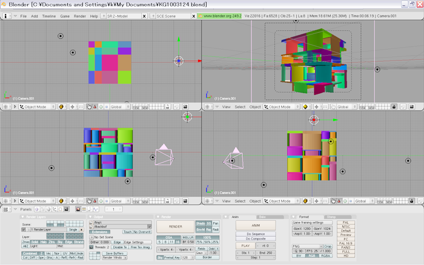Click the Q: 90 quality slider

click(x=298, y=251)
